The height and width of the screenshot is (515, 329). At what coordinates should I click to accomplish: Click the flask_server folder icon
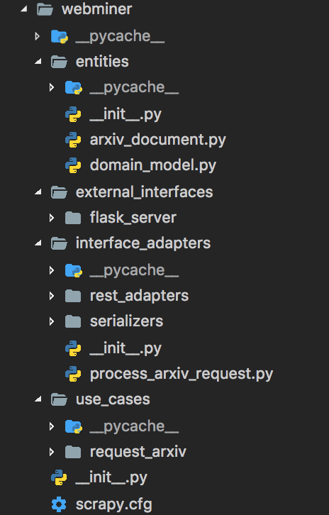(73, 218)
